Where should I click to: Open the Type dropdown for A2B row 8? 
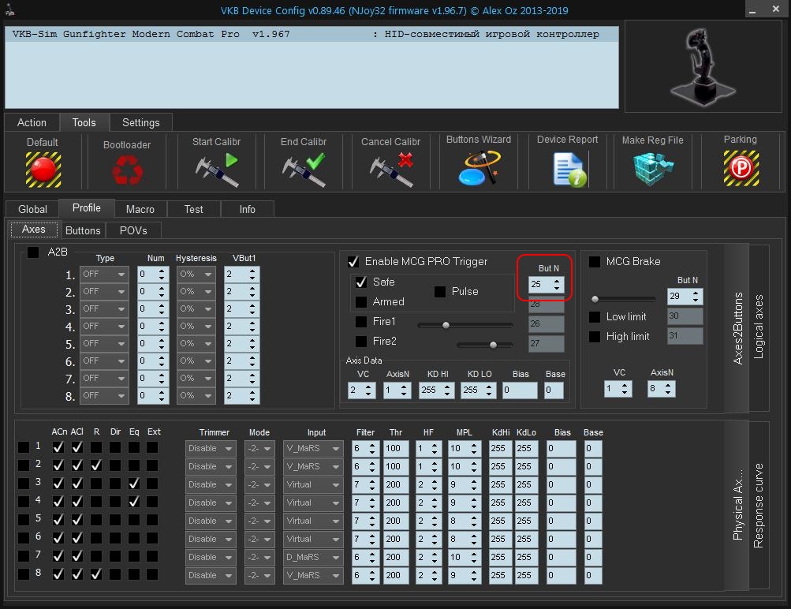(x=104, y=395)
